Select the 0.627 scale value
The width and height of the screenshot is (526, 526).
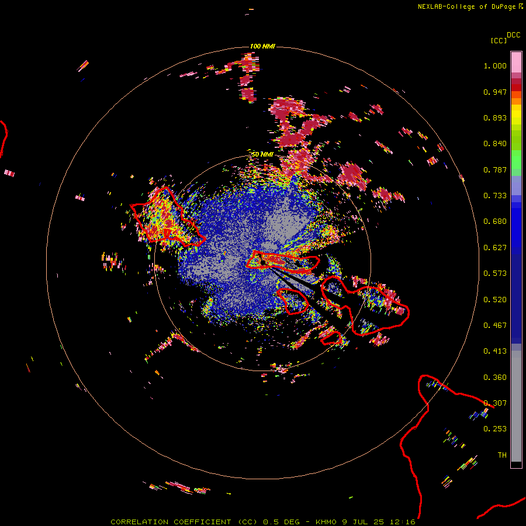click(x=495, y=248)
